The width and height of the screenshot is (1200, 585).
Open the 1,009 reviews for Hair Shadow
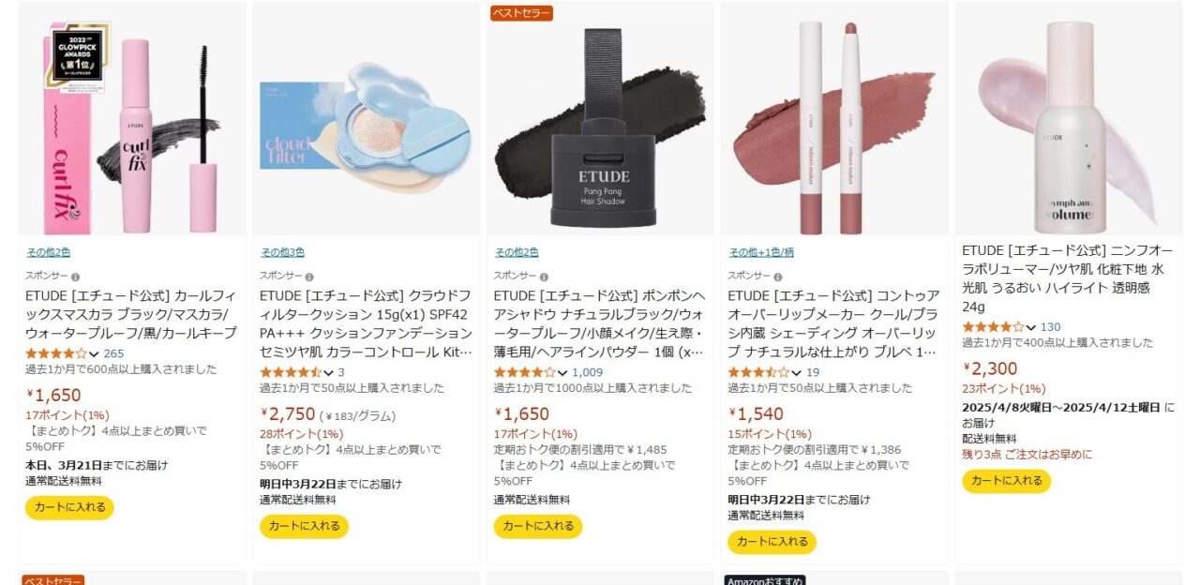coord(587,372)
